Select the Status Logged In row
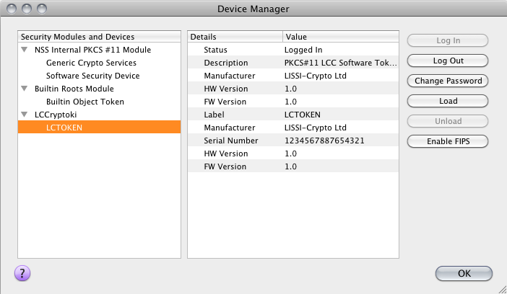This screenshot has height=294, width=507. point(293,50)
